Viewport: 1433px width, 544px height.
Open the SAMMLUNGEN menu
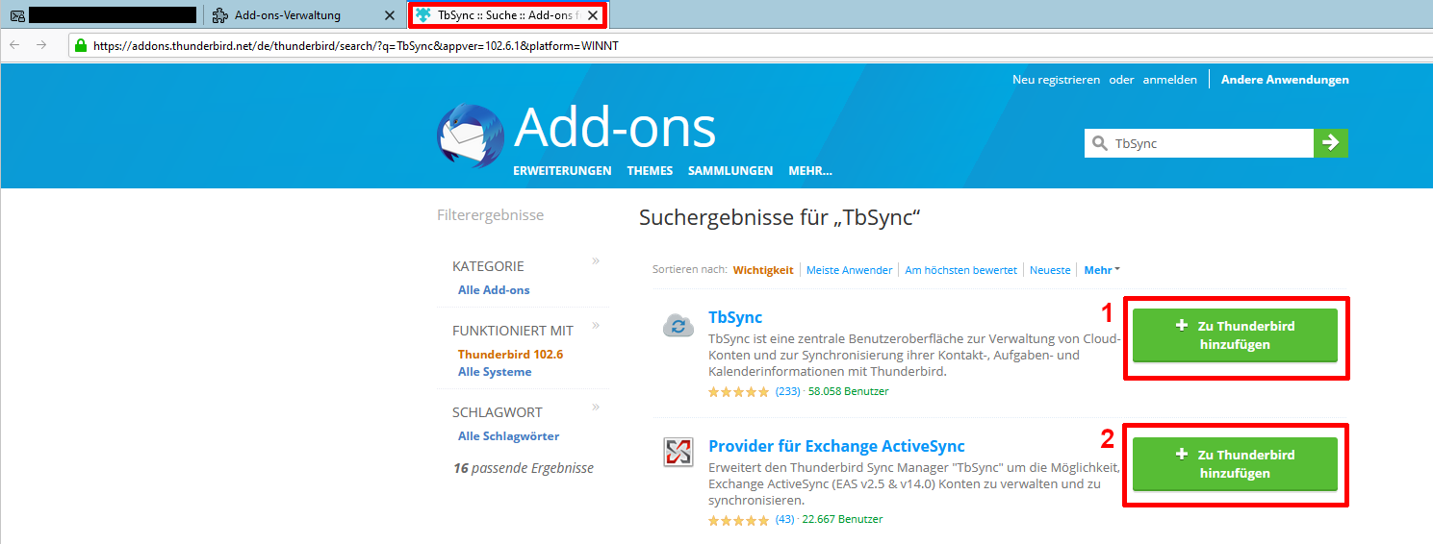[730, 171]
